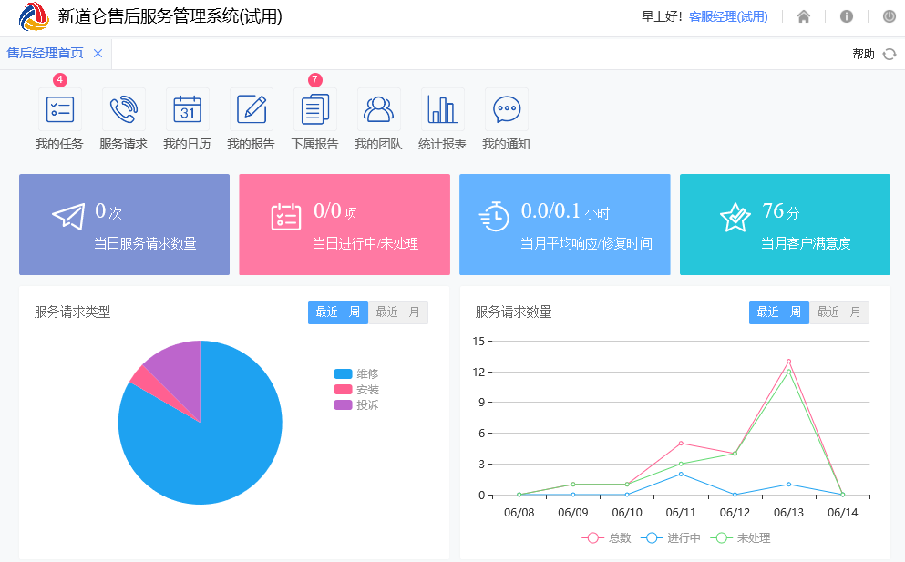The width and height of the screenshot is (905, 562).
Task: Click the 0.0/0.1 小时 value
Action: 565,211
